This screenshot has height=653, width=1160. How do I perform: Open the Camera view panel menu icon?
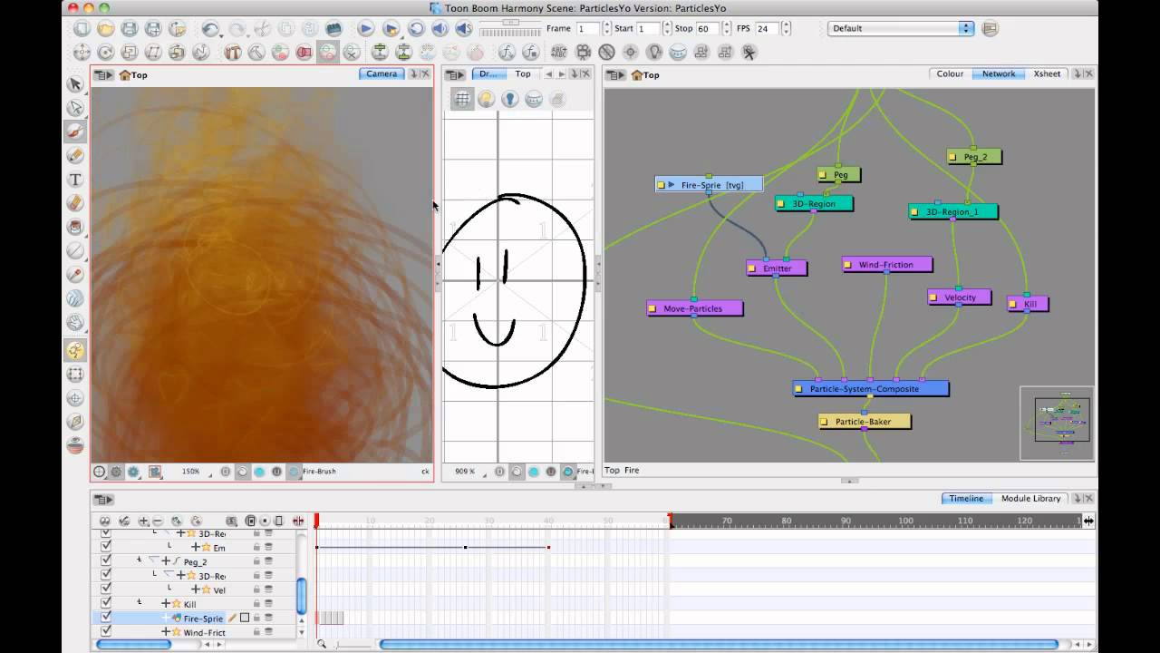[x=103, y=74]
